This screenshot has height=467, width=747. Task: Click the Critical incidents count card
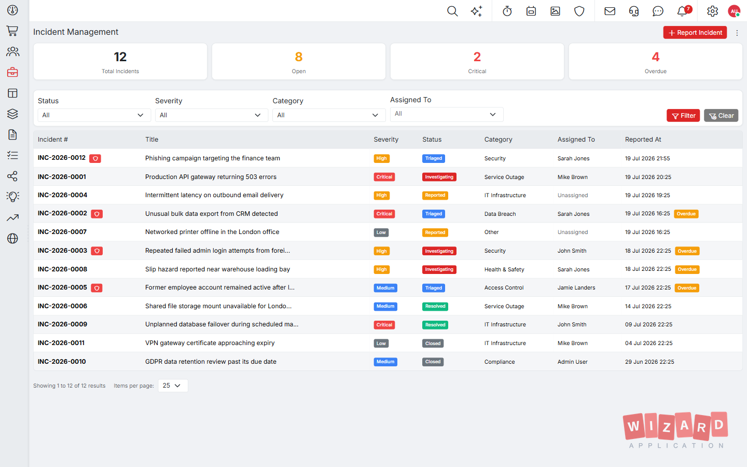pyautogui.click(x=477, y=62)
